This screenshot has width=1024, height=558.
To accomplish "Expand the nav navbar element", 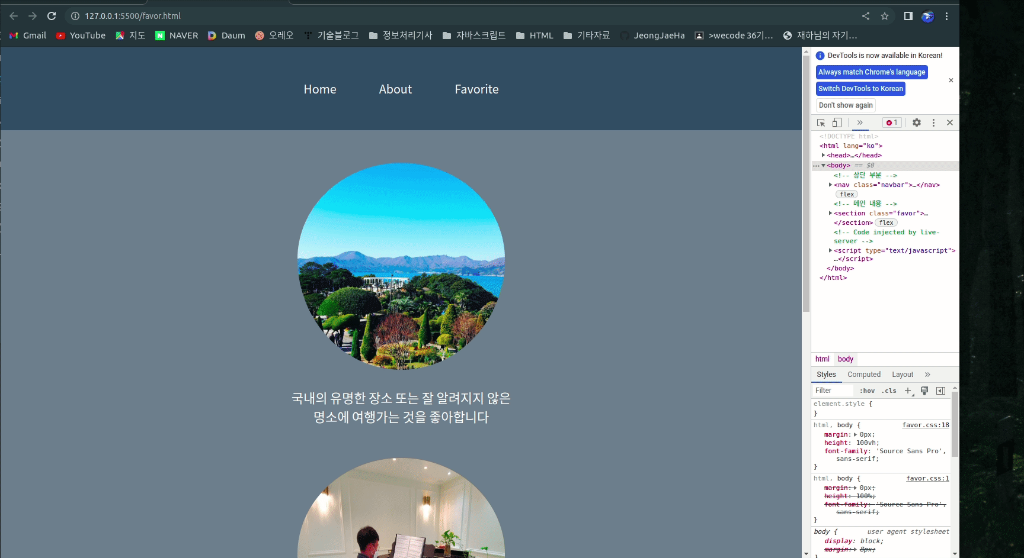I will tap(830, 185).
